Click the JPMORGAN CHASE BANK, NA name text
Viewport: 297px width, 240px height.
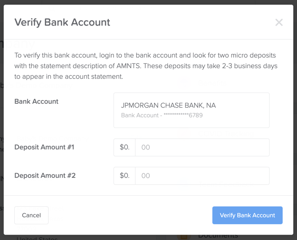[x=168, y=105]
